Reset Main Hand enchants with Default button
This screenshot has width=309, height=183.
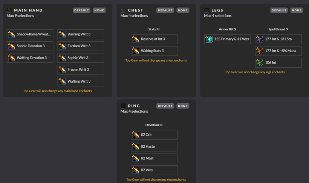(82, 10)
